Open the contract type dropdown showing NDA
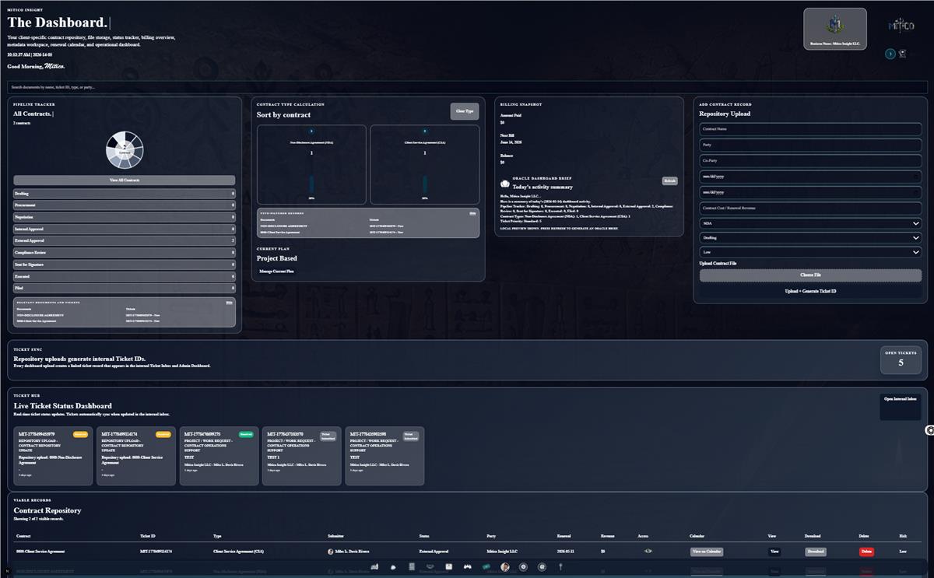 click(x=810, y=222)
